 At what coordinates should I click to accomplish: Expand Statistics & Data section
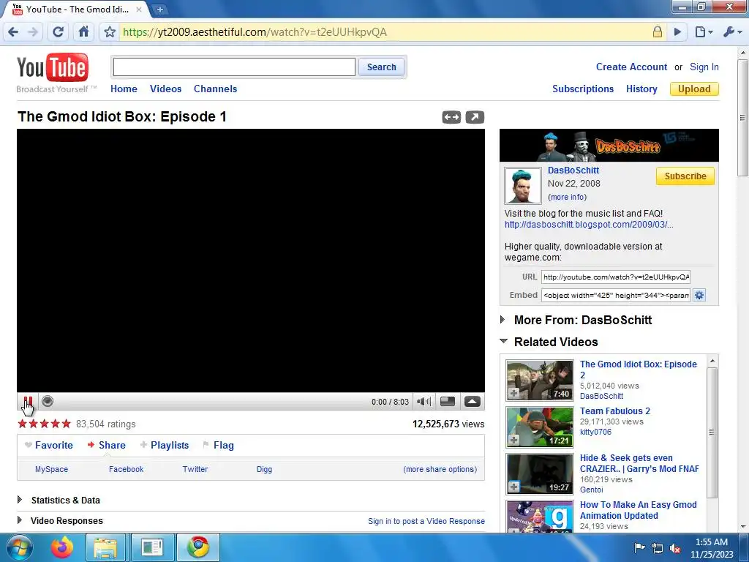(x=20, y=500)
